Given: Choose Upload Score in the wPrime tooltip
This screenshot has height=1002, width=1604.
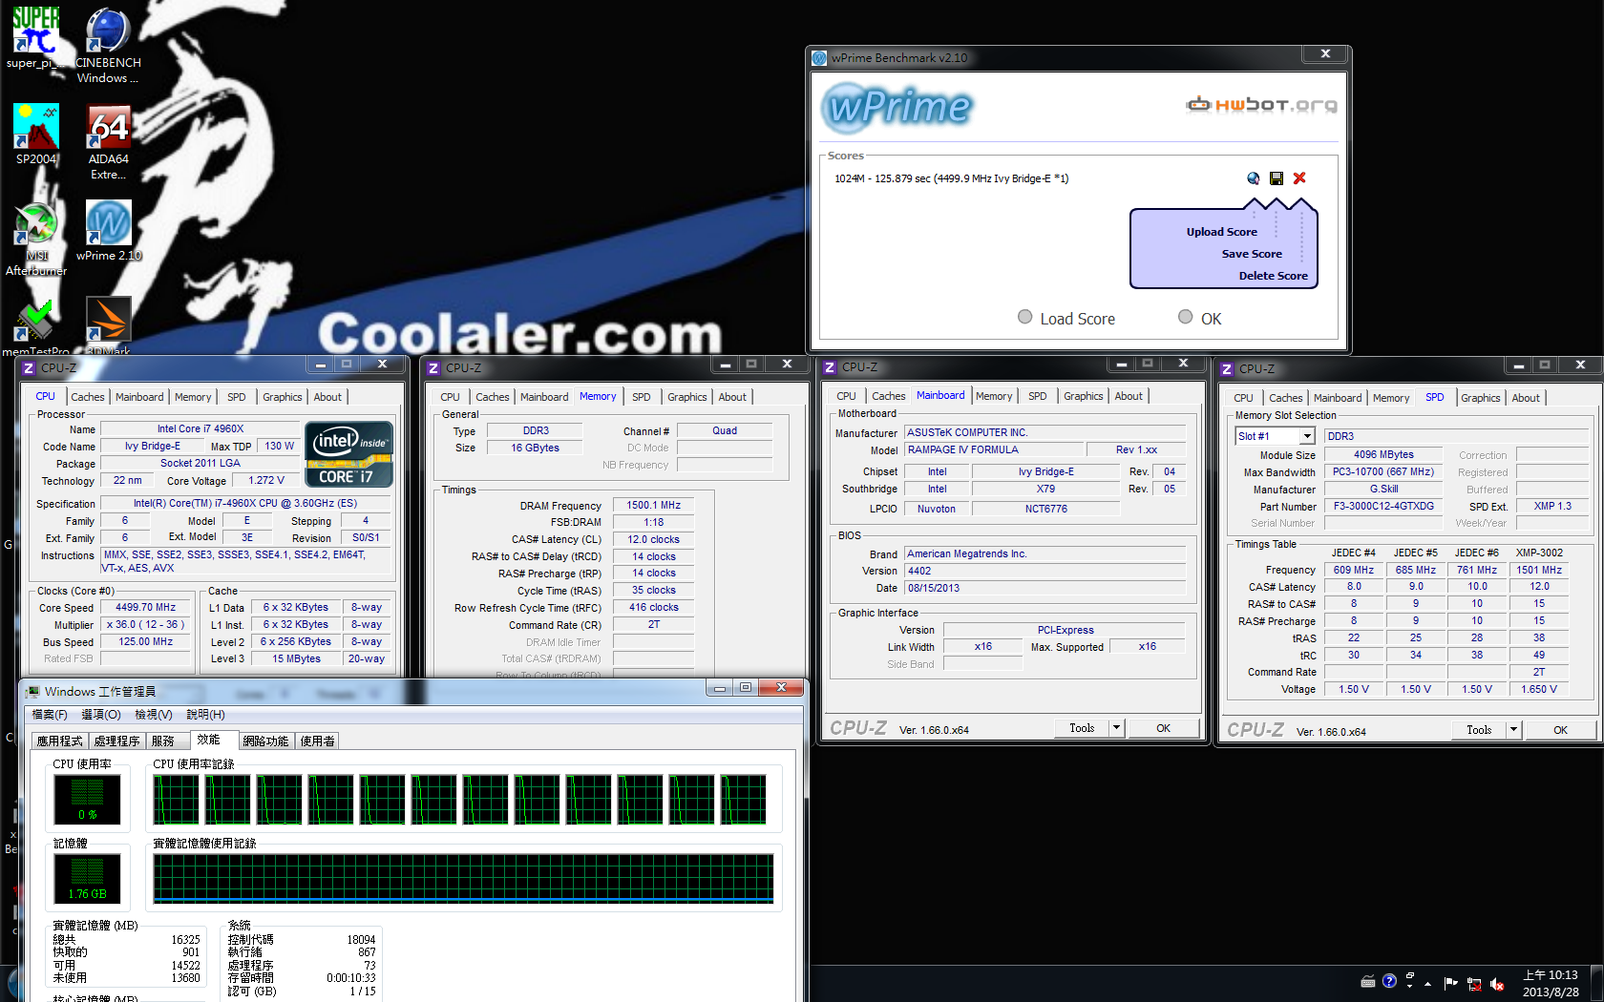Looking at the screenshot, I should coord(1221,232).
